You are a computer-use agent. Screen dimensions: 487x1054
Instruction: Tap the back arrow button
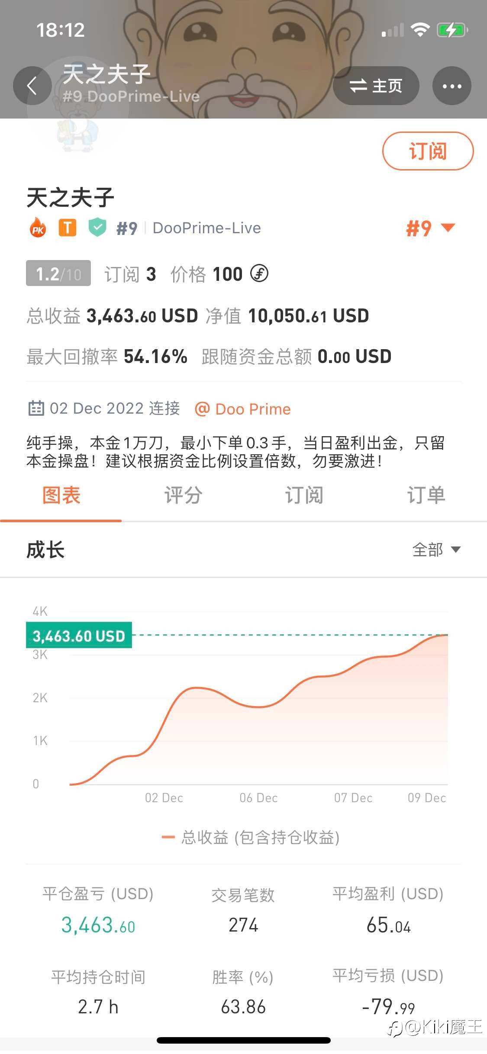[x=32, y=86]
